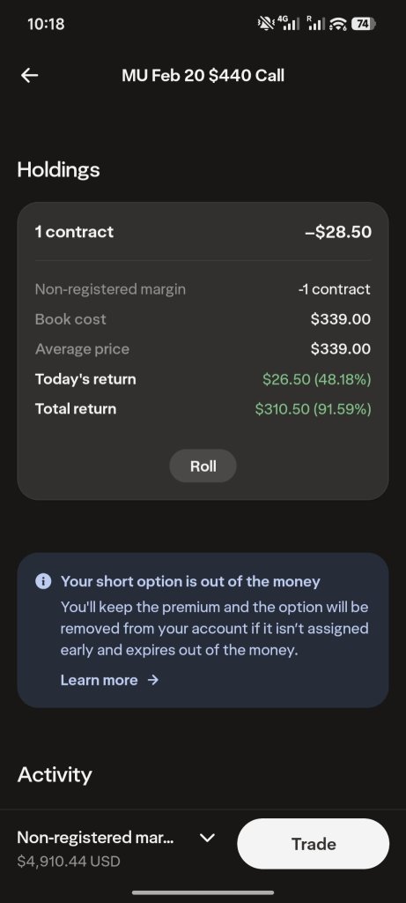This screenshot has height=903, width=406.
Task: Tap the back arrow icon
Action: [x=29, y=76]
